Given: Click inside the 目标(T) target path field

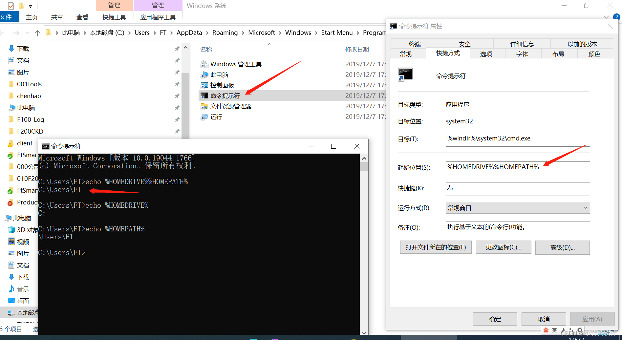Looking at the screenshot, I should 517,139.
